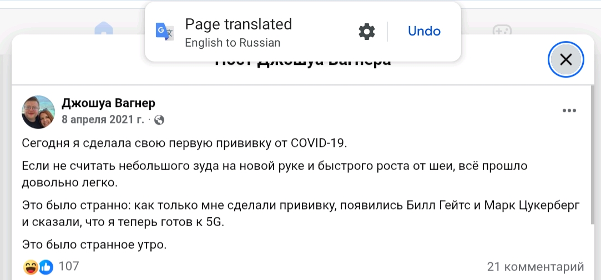This screenshot has width=601, height=280.
Task: Open the 21 комментарий comments link
Action: (535, 267)
